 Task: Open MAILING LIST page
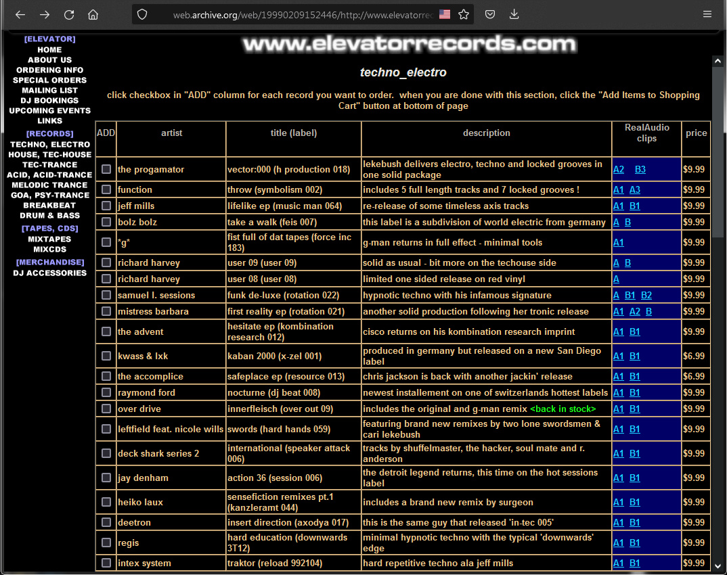[49, 91]
